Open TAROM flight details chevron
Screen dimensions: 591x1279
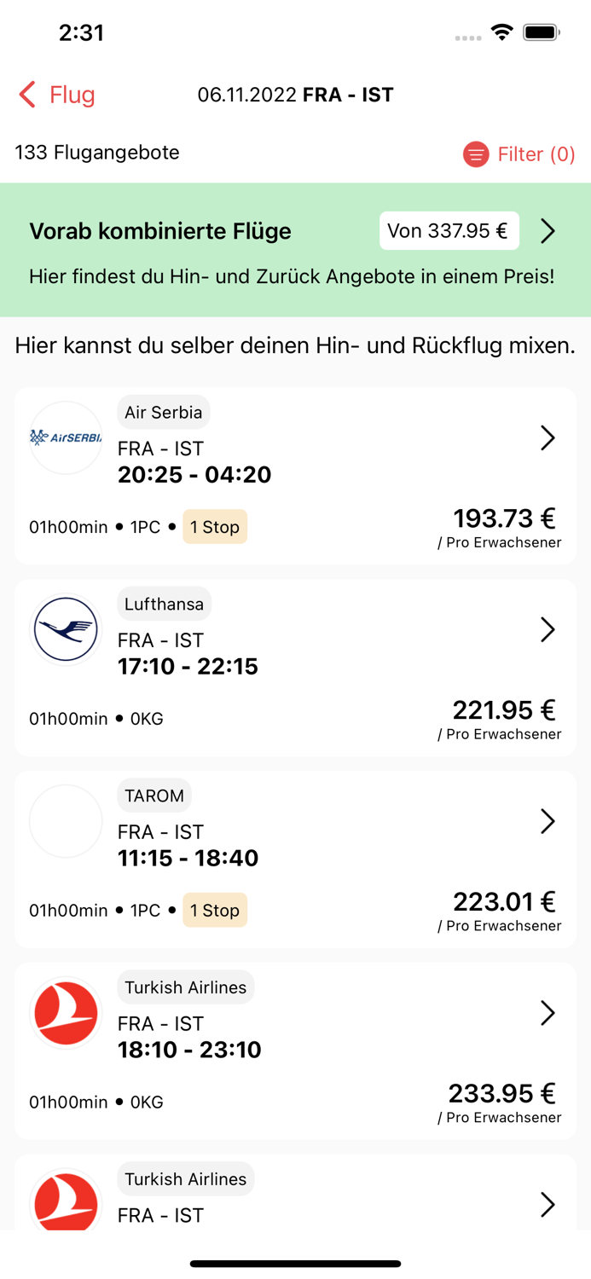pyautogui.click(x=548, y=821)
